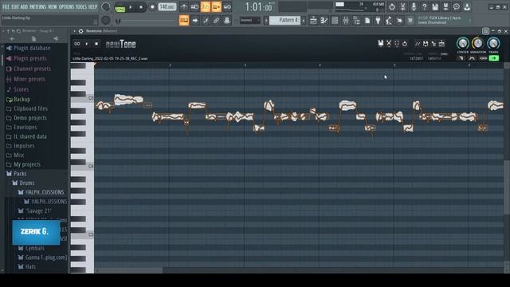
Task: Open the EDIT menu
Action: [15, 6]
